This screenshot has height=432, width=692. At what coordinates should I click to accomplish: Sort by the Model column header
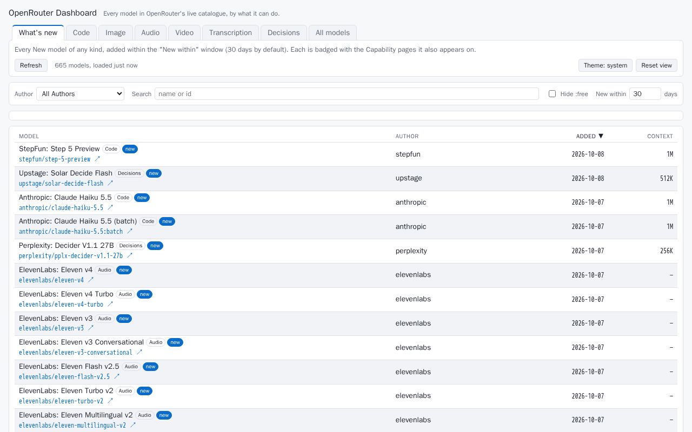click(29, 136)
